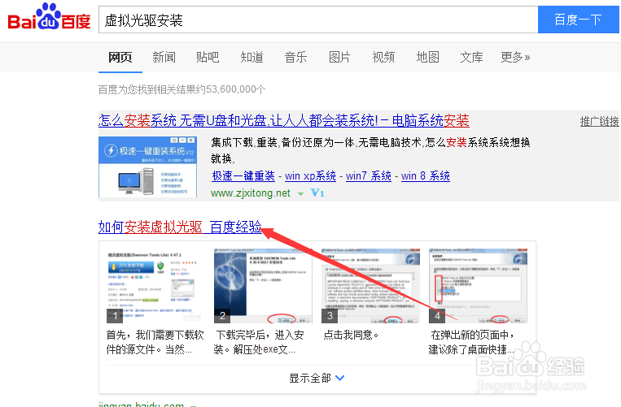This screenshot has width=621, height=407.
Task: Click the 百度一下 search button
Action: pyautogui.click(x=578, y=19)
